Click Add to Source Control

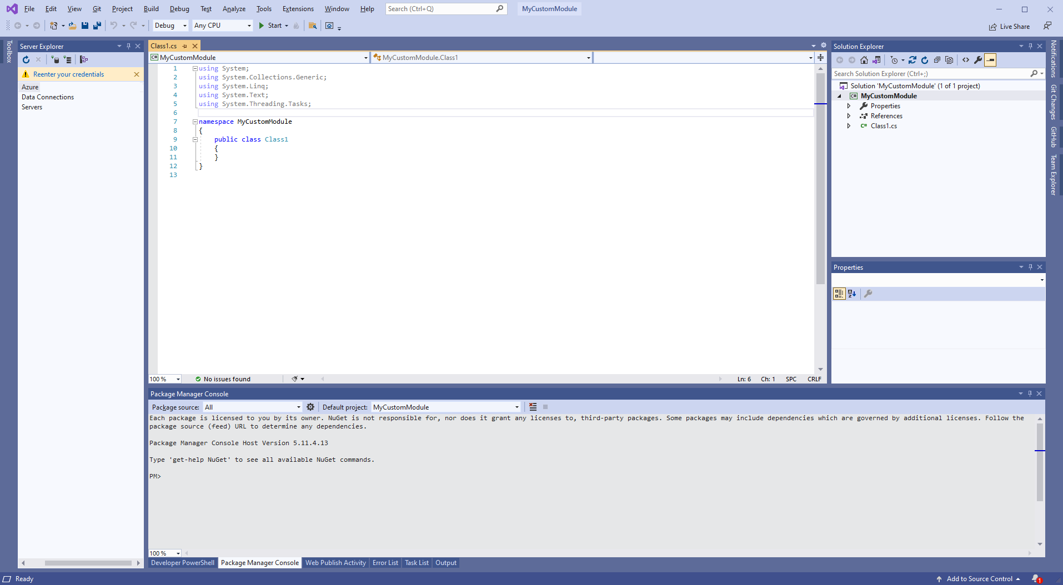(x=979, y=579)
